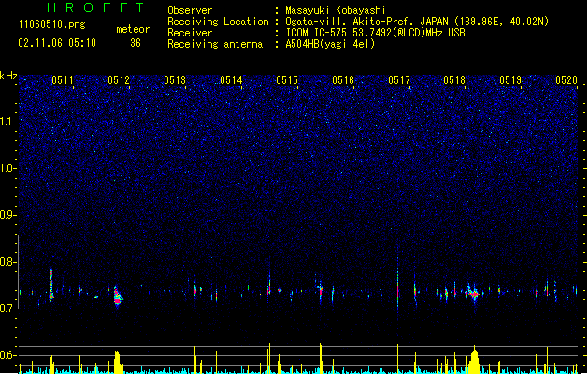Click the kHz axis unit label
The height and width of the screenshot is (374, 588).
(x=8, y=76)
